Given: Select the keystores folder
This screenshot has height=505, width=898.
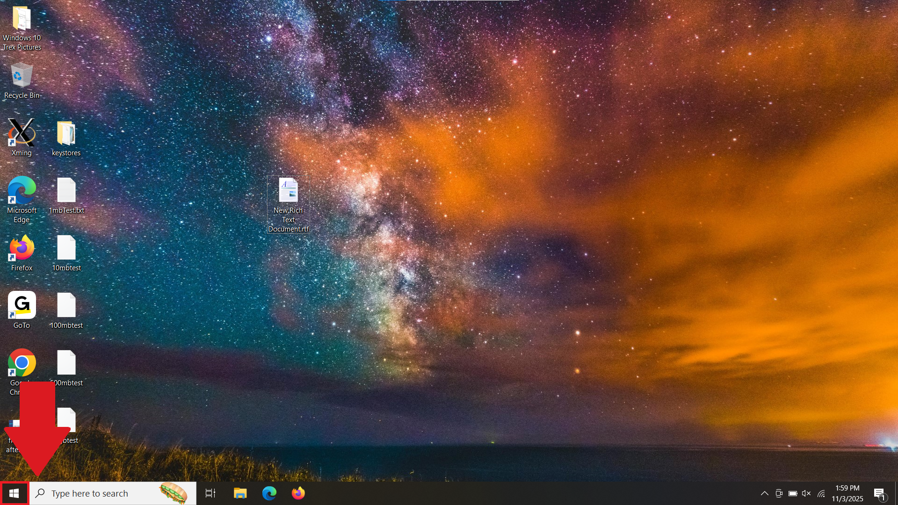Looking at the screenshot, I should pos(66,138).
